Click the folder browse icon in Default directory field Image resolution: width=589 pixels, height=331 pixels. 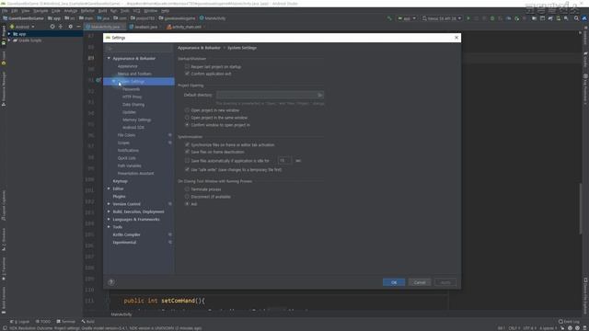click(319, 95)
